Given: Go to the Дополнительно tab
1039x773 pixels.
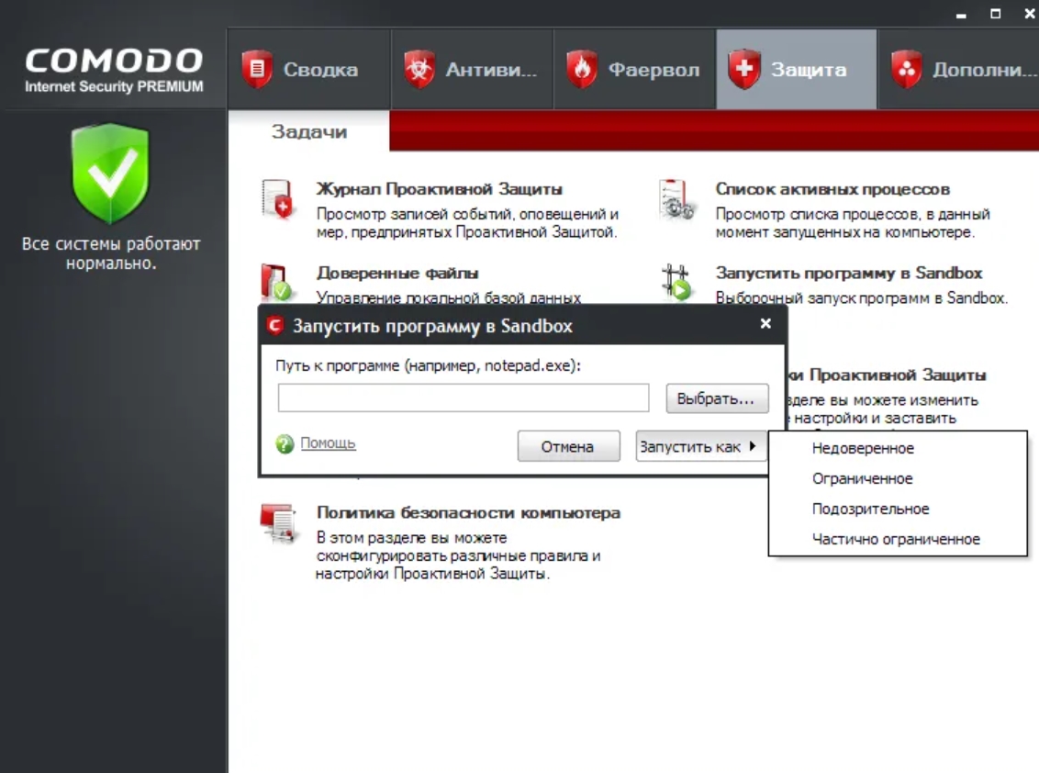Looking at the screenshot, I should (x=959, y=70).
